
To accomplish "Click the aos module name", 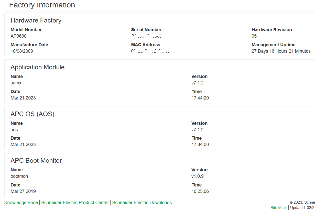I will click(14, 130).
